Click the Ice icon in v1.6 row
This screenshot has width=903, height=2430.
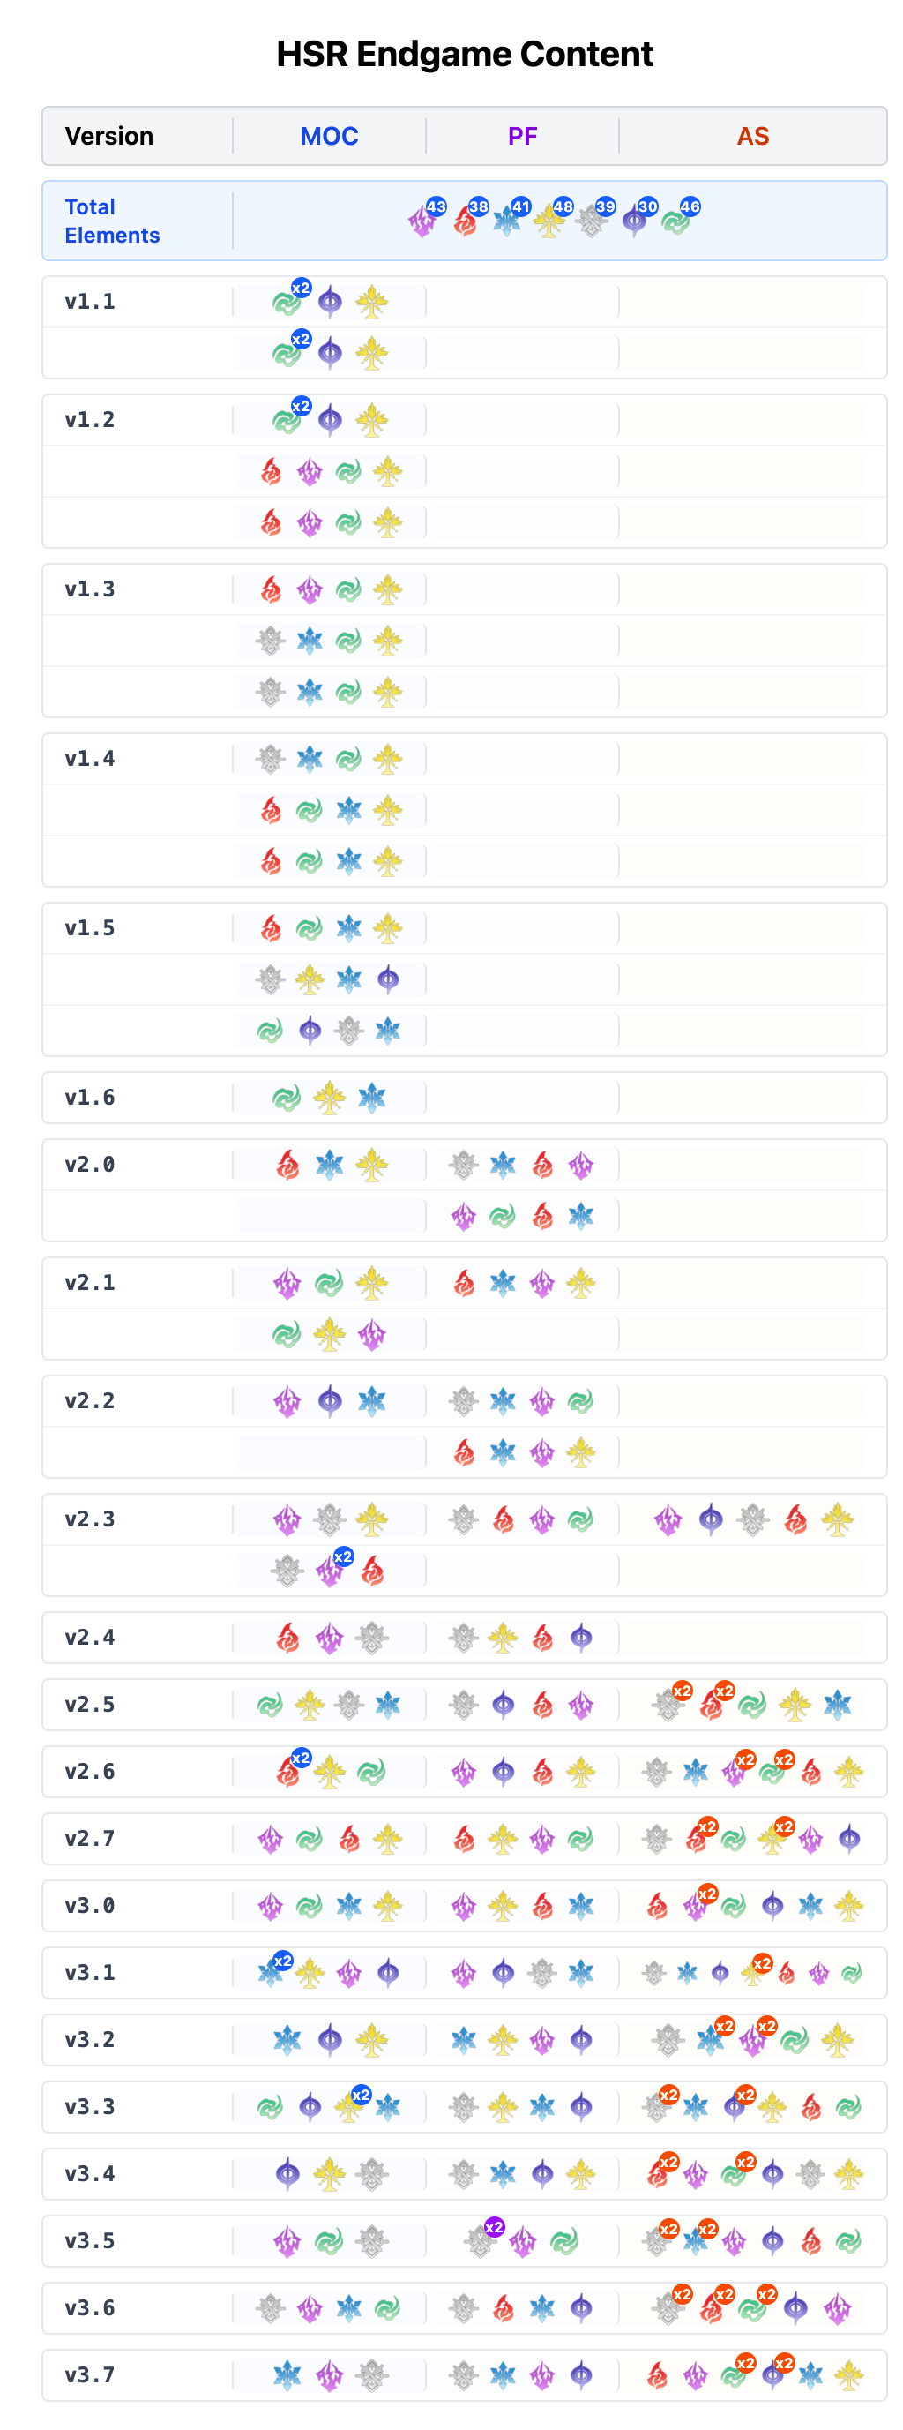click(371, 1098)
